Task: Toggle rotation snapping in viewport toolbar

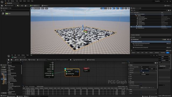Action: point(117,8)
